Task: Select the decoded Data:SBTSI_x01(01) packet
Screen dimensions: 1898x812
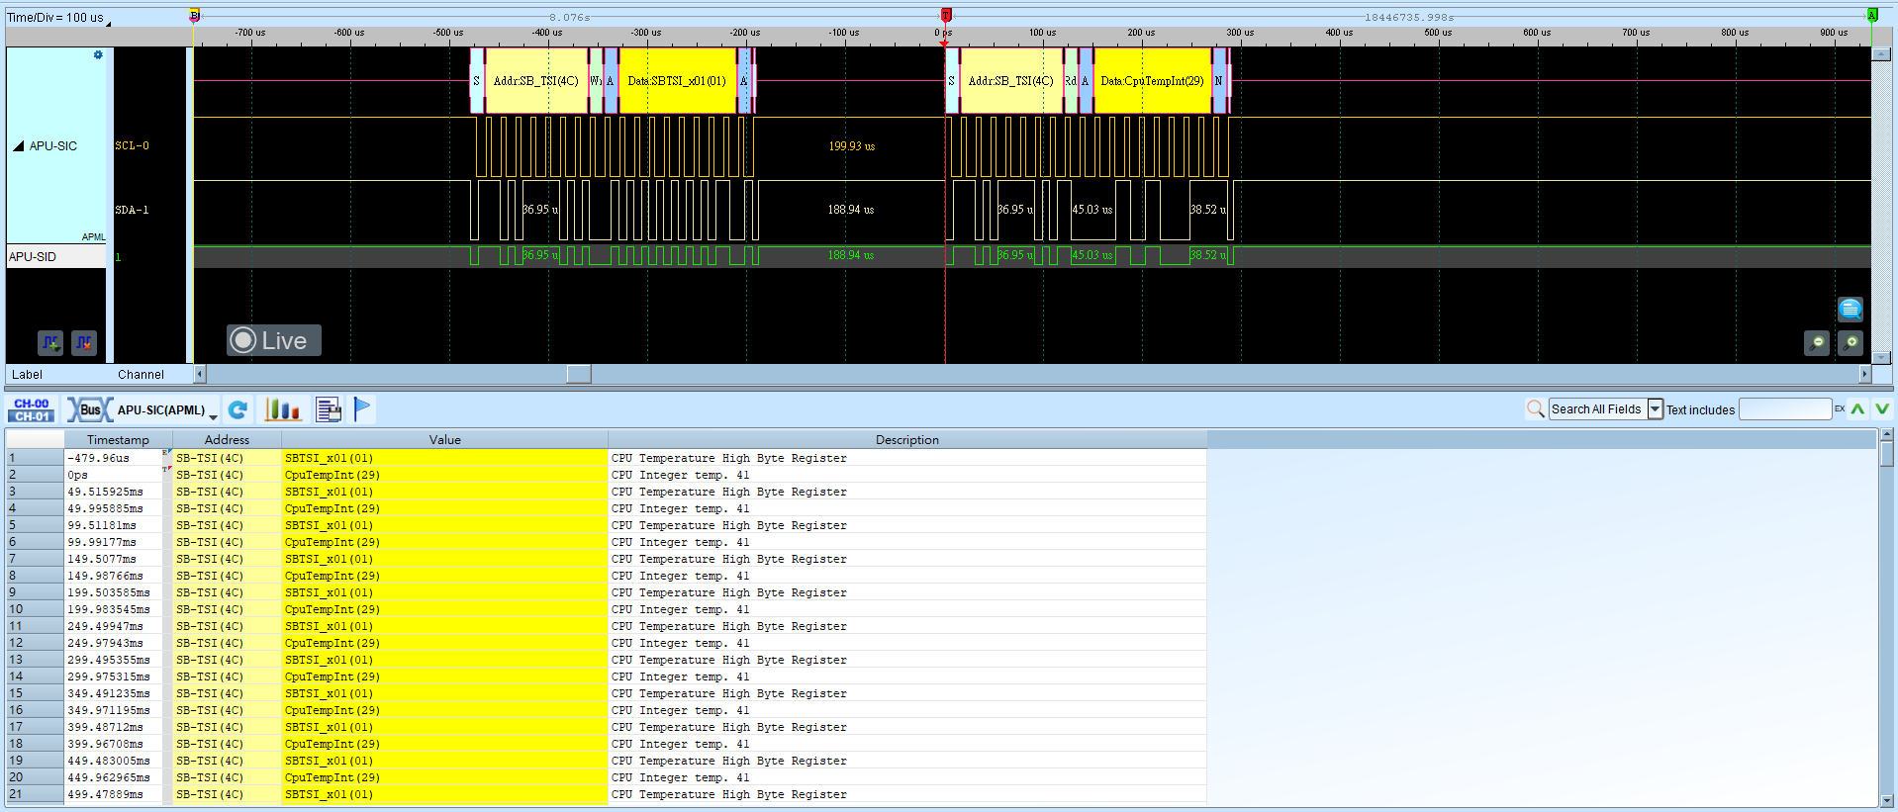Action: [677, 81]
